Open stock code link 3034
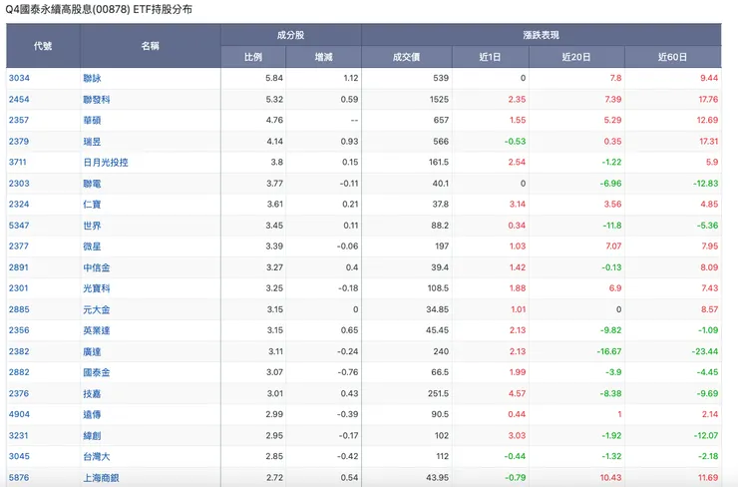 coord(19,78)
